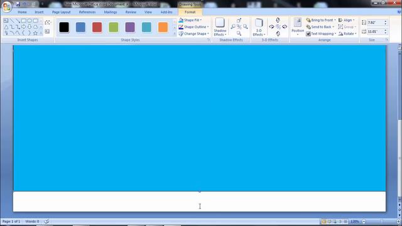Apply the red shape style swatch
Image resolution: width=402 pixels, height=226 pixels.
pyautogui.click(x=97, y=27)
